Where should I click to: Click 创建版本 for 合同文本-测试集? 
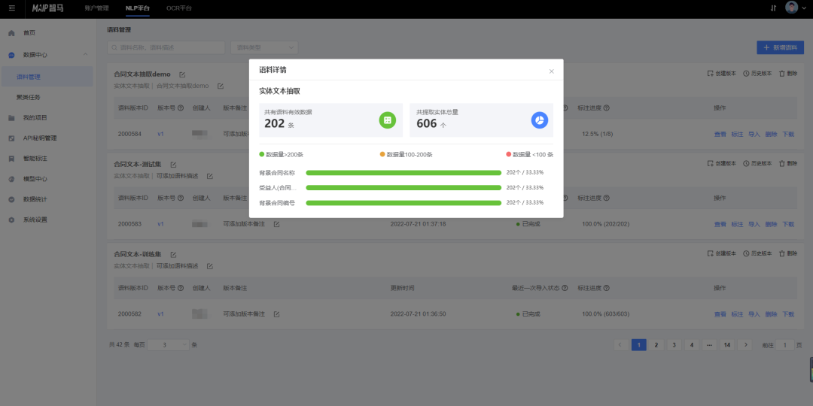point(722,164)
